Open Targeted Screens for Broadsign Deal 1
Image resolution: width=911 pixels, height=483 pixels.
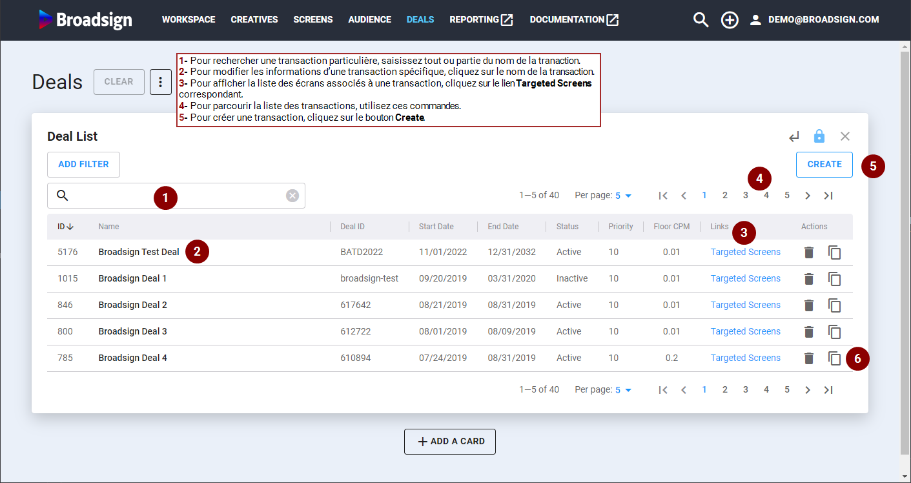click(x=745, y=279)
